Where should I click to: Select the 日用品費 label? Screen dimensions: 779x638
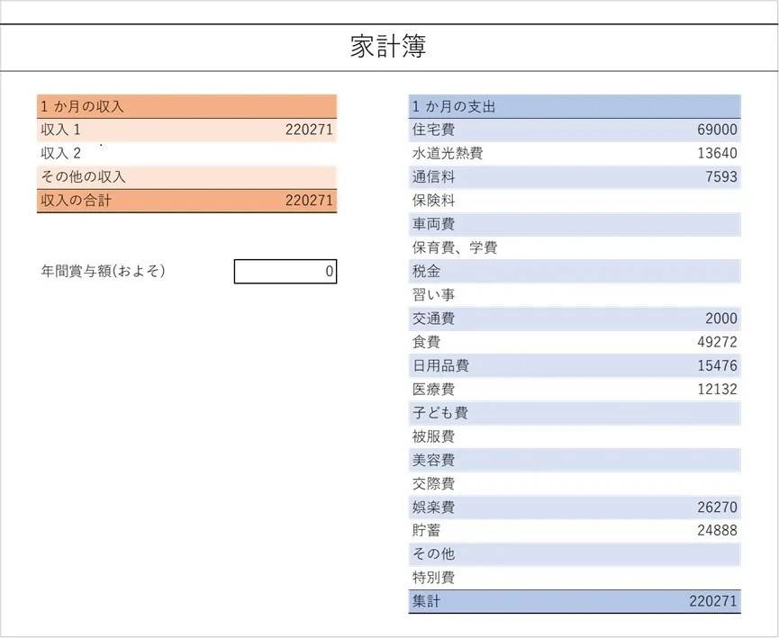440,365
